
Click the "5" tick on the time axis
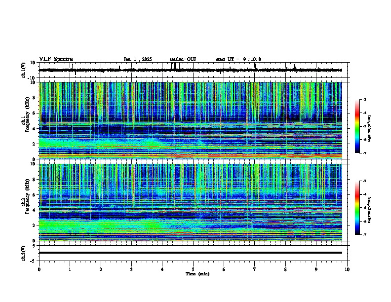click(x=193, y=269)
